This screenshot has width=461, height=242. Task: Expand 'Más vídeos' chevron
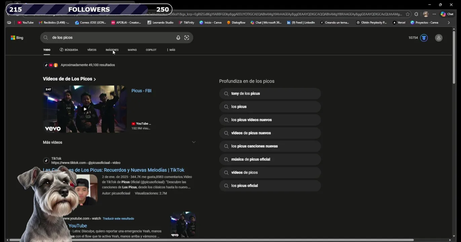194,142
